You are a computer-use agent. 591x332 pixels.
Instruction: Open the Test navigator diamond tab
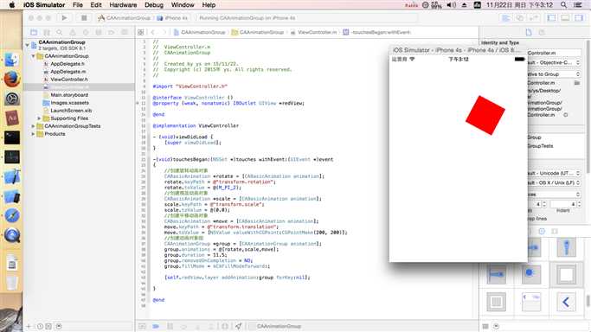pos(86,32)
